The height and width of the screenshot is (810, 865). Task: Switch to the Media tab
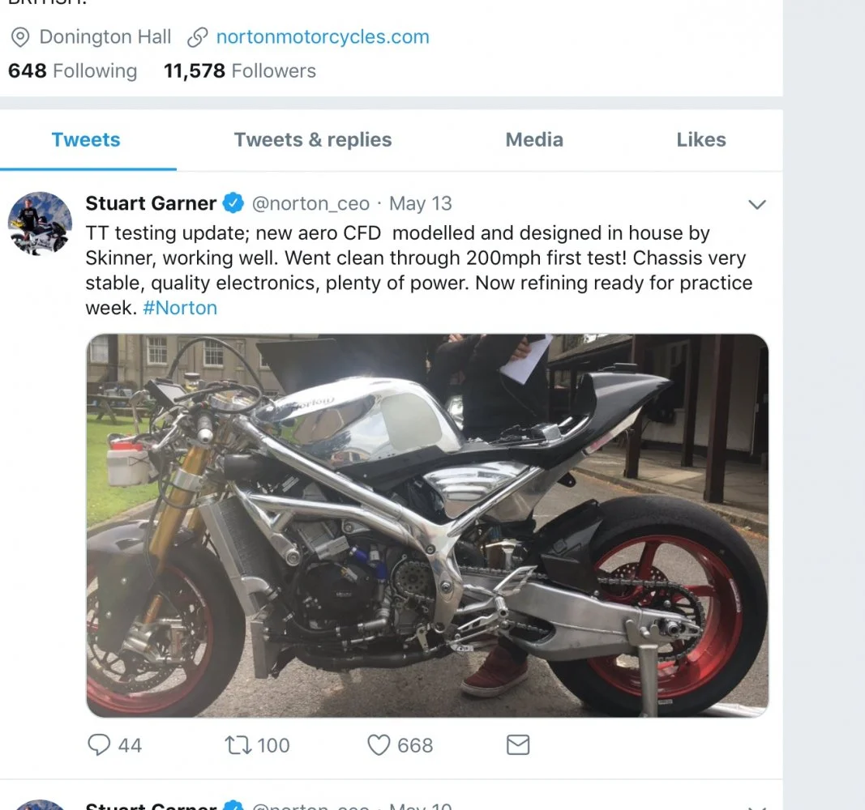533,139
